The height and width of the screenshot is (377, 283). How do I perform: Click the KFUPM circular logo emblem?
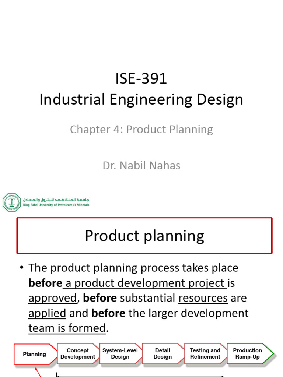12,202
